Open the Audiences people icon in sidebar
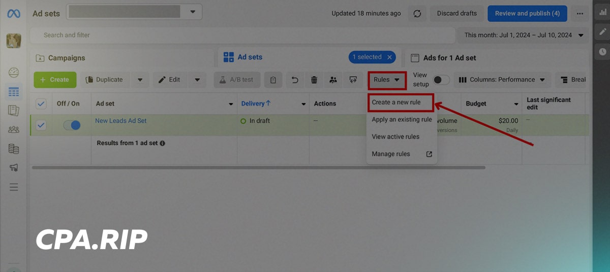Viewport: 610px width, 272px height. pyautogui.click(x=14, y=129)
